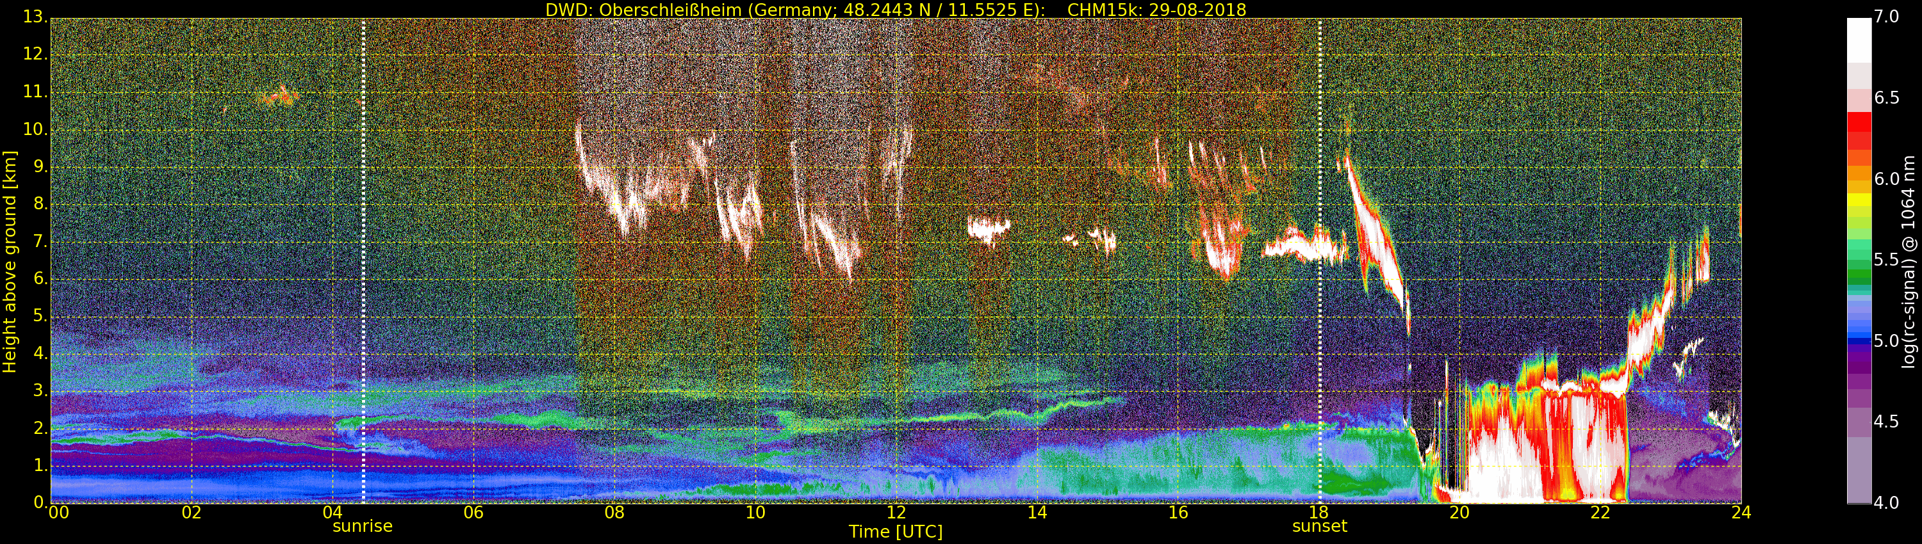Click the '00' time tick label
The image size is (1922, 544).
[x=59, y=512]
